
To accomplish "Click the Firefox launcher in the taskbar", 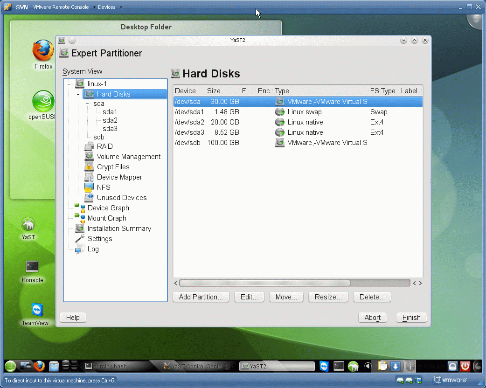I will point(39,366).
